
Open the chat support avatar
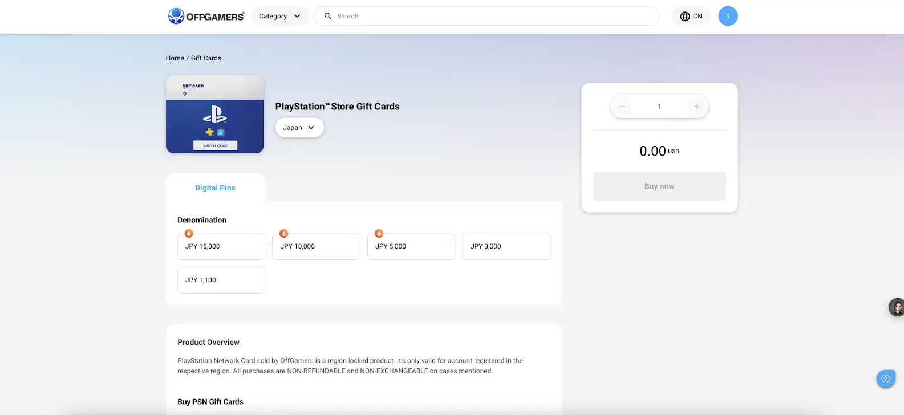point(897,307)
